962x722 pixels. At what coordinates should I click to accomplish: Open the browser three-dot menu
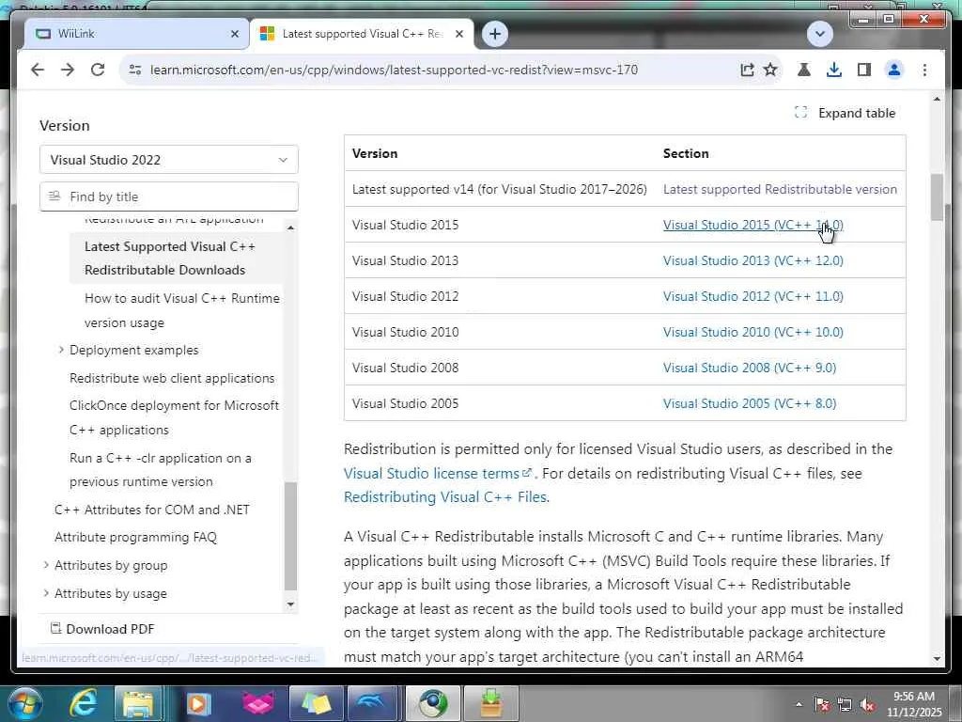click(924, 70)
